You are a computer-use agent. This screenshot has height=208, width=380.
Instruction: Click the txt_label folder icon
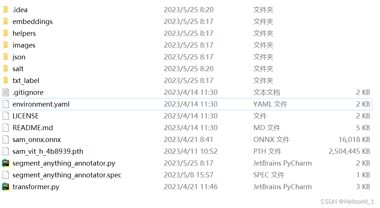[x=6, y=80]
